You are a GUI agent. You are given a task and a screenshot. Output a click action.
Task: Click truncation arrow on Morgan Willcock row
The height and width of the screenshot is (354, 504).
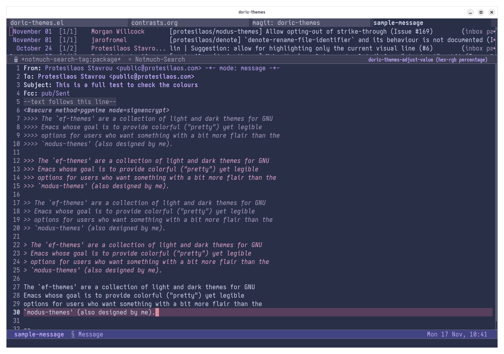tap(494, 32)
